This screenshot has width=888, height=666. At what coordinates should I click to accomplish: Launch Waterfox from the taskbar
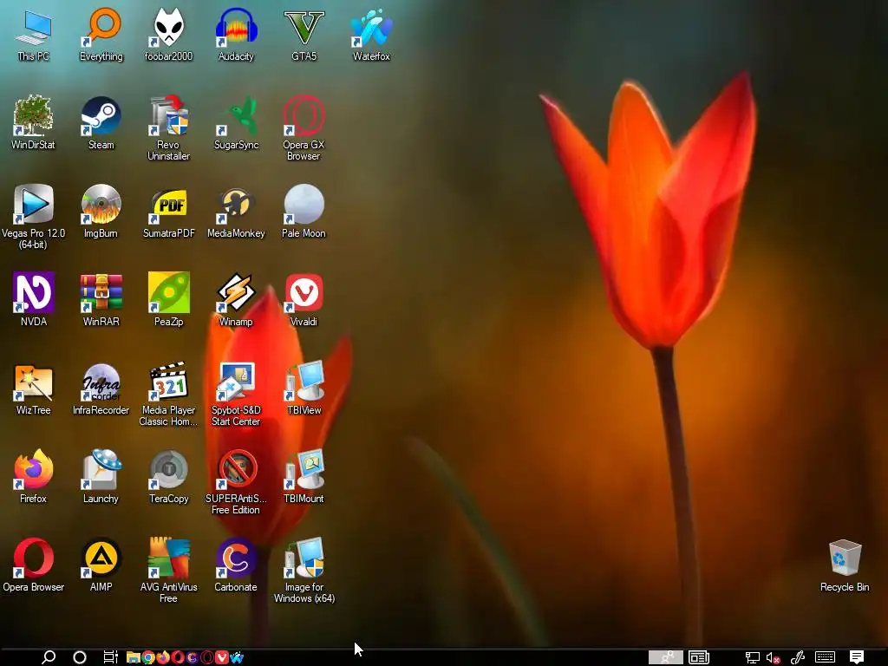point(237,657)
